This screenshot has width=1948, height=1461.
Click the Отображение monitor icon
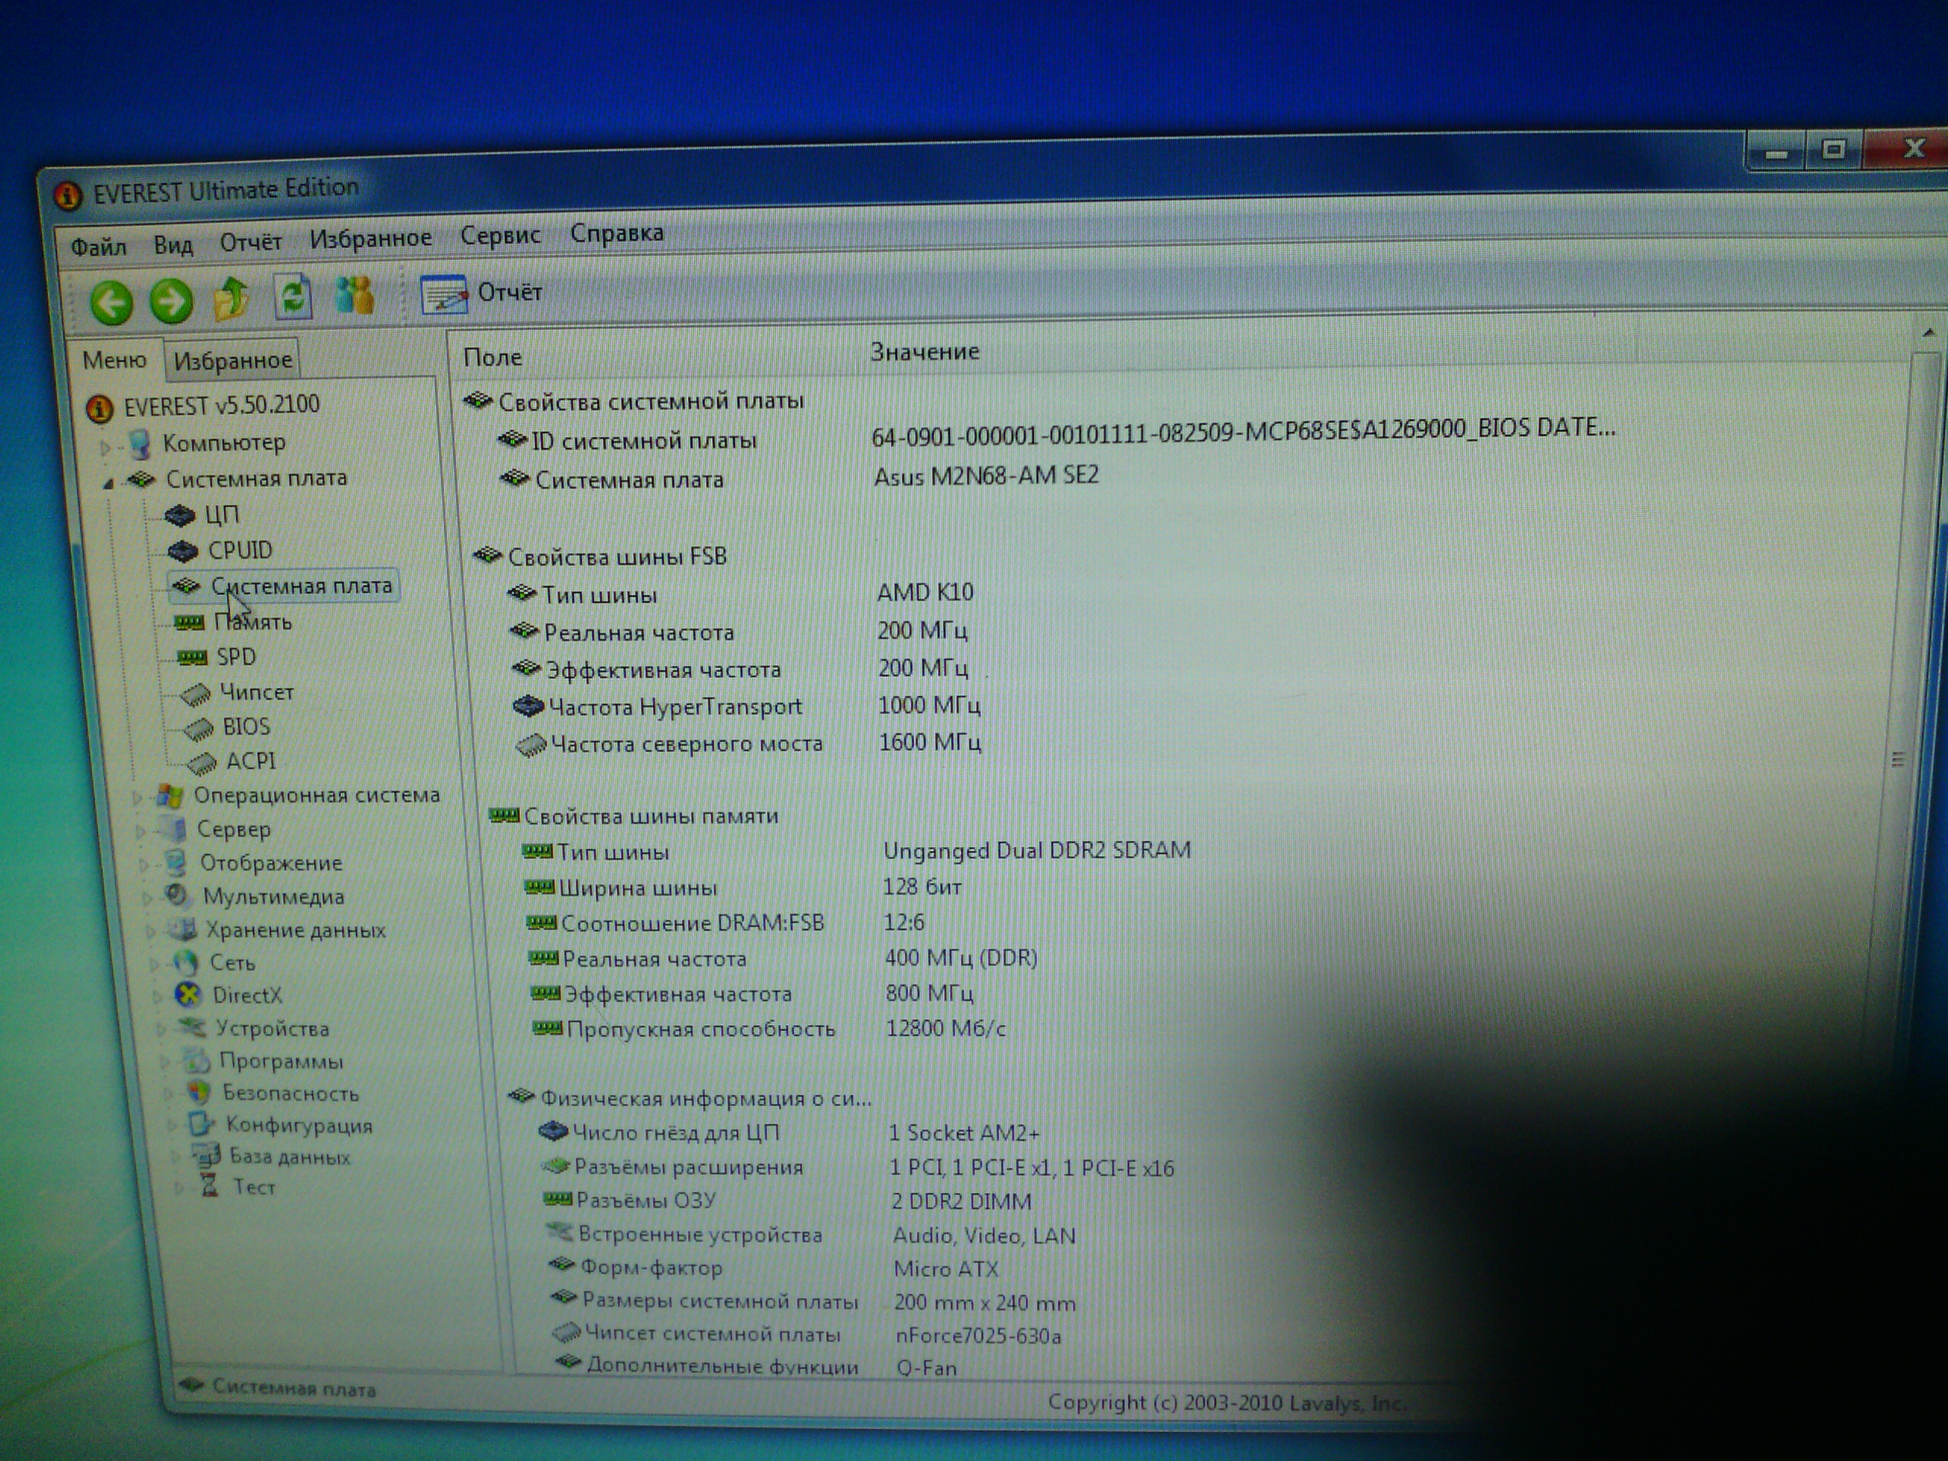pyautogui.click(x=177, y=863)
